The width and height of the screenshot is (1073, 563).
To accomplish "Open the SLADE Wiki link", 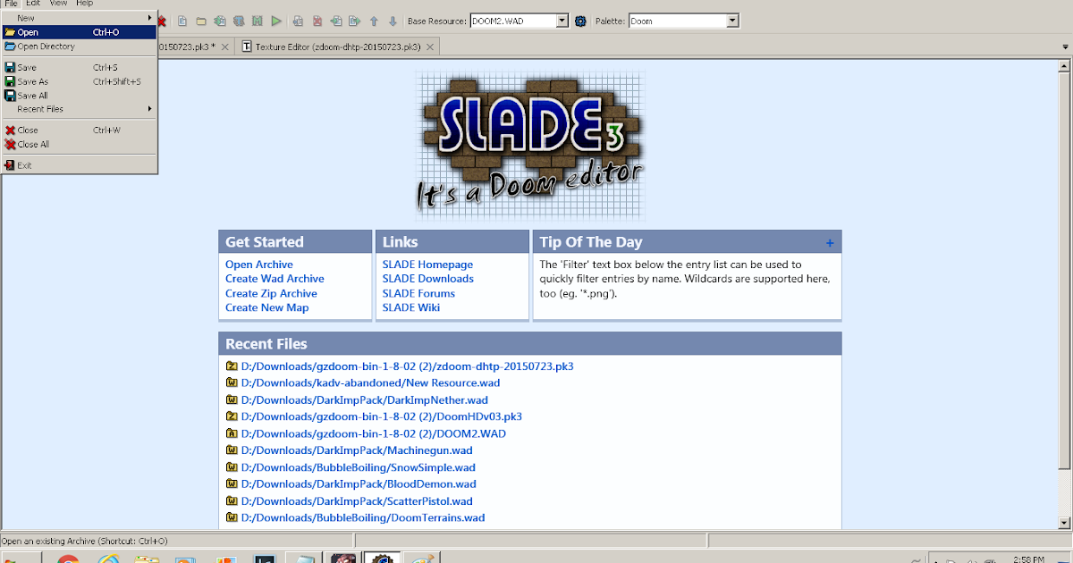I will [411, 307].
